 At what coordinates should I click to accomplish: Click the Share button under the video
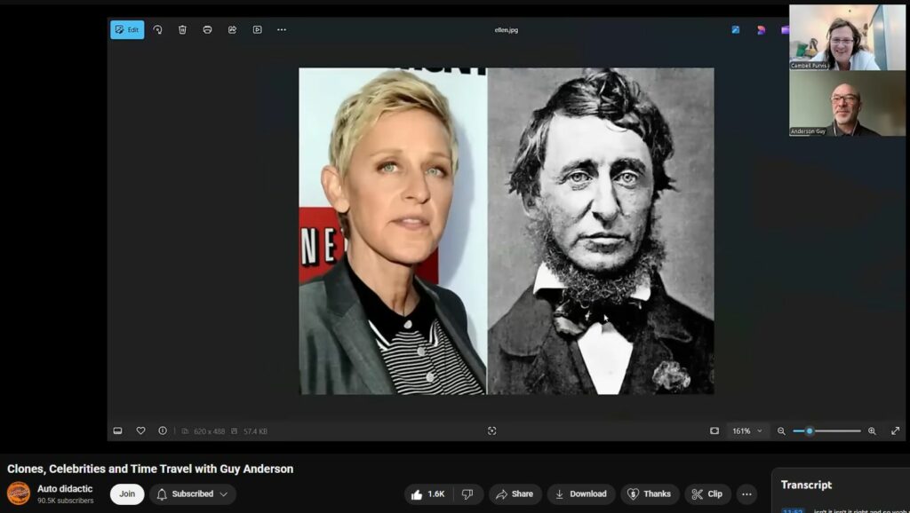tap(515, 493)
